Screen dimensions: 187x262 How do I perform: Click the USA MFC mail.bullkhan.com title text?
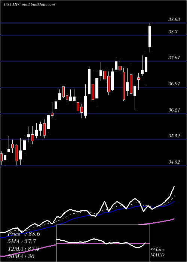[29, 4]
